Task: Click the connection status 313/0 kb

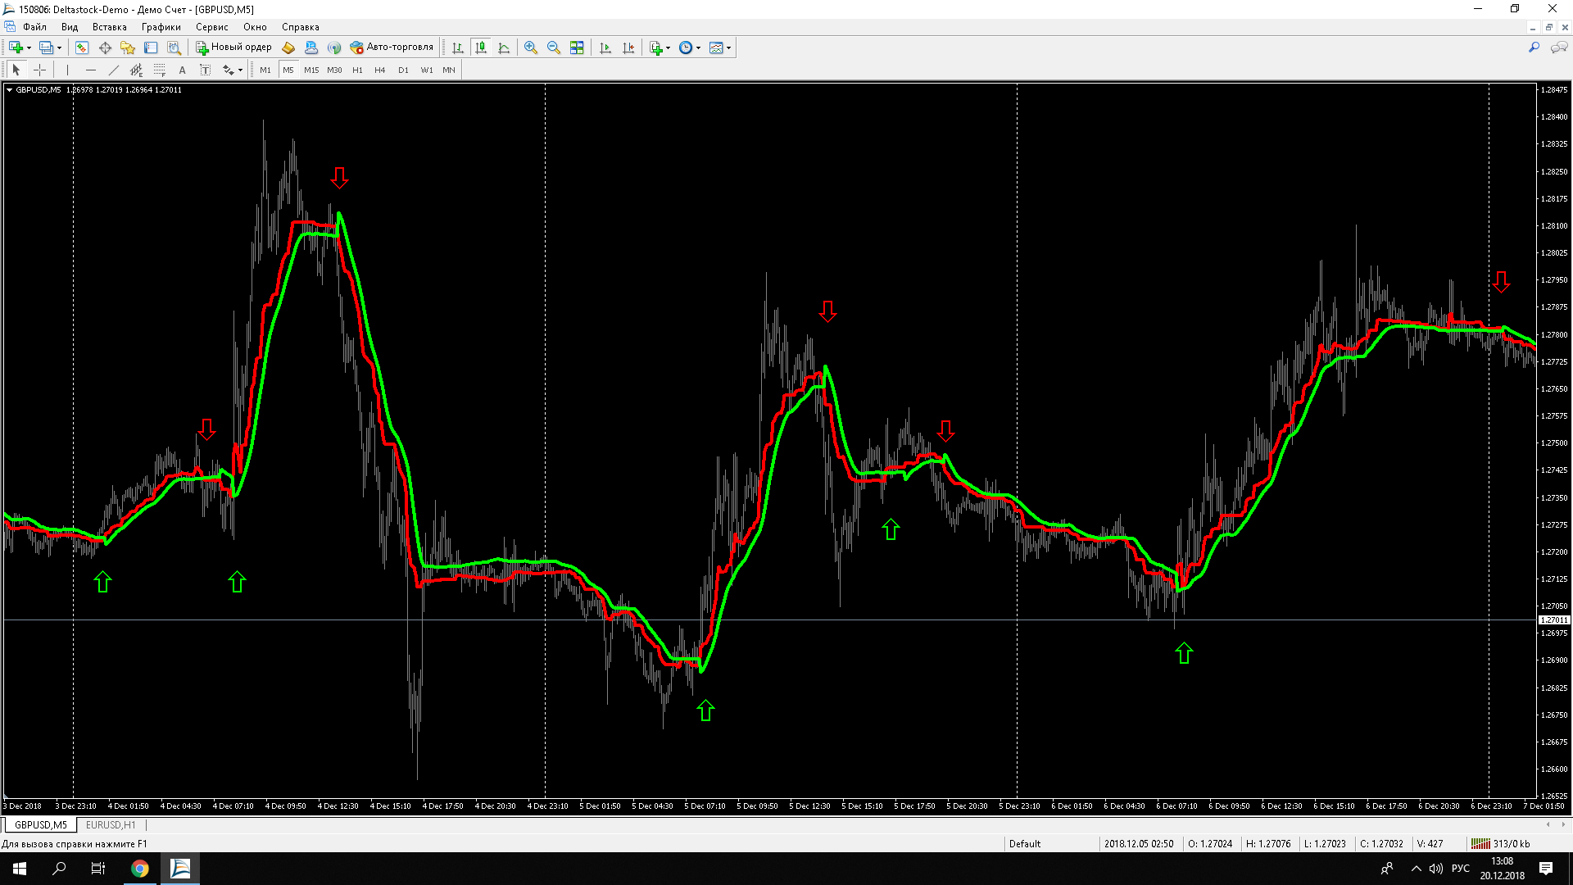Action: tap(1501, 844)
